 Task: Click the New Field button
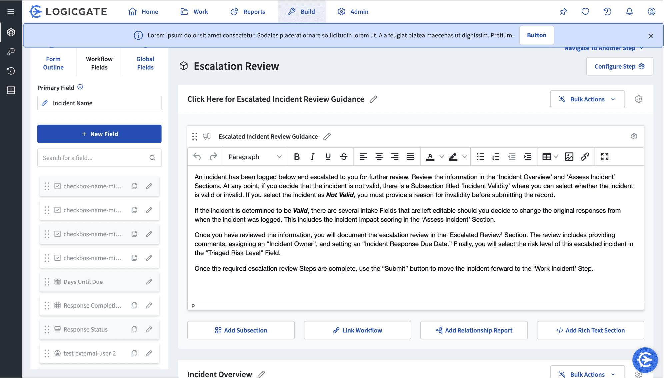(x=99, y=134)
